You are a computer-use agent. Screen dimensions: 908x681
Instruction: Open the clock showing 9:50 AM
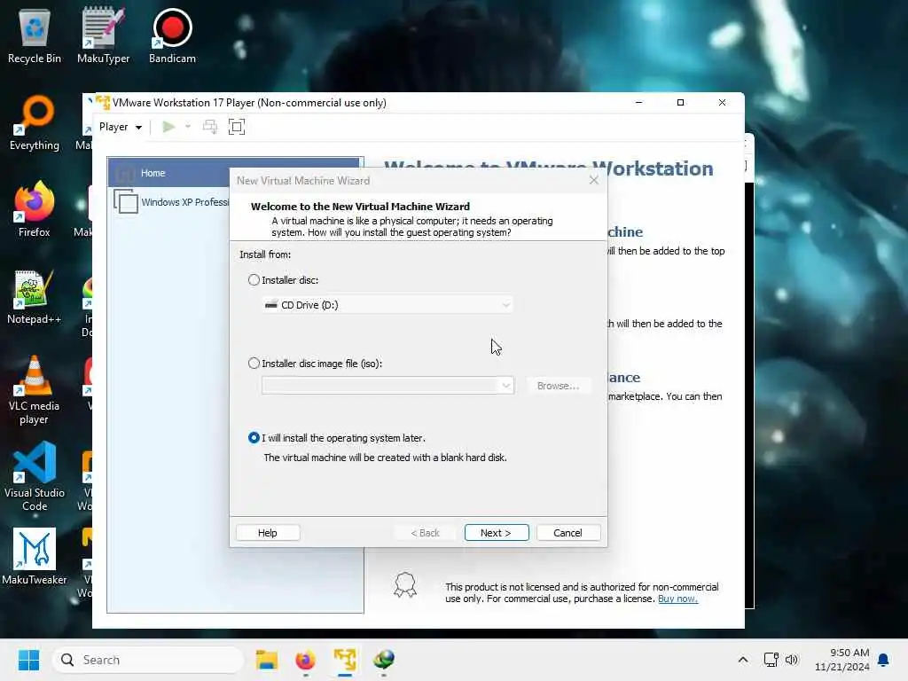(x=842, y=660)
